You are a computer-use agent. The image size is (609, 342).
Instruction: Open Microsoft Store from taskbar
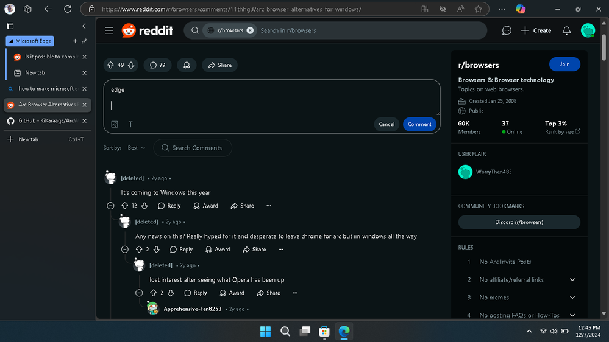(324, 331)
